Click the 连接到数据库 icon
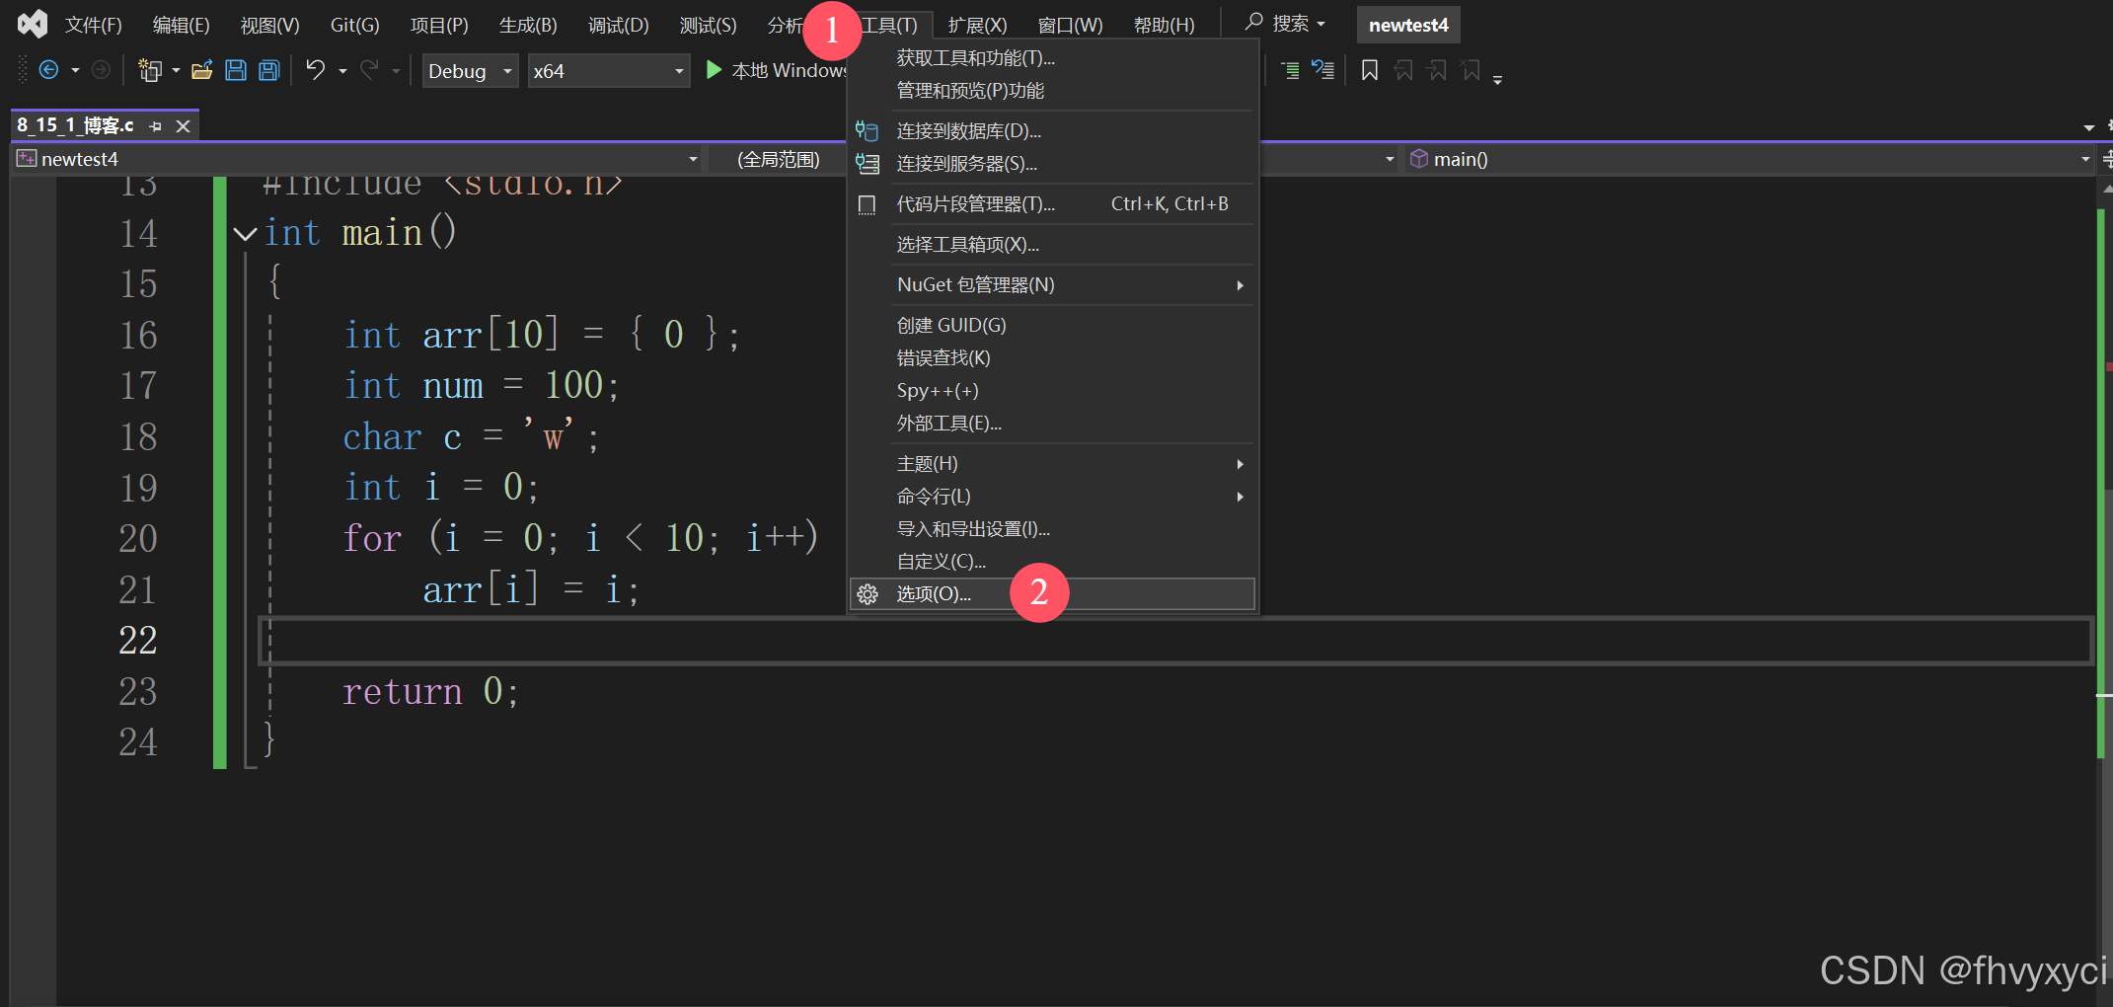This screenshot has height=1007, width=2113. pos(868,131)
